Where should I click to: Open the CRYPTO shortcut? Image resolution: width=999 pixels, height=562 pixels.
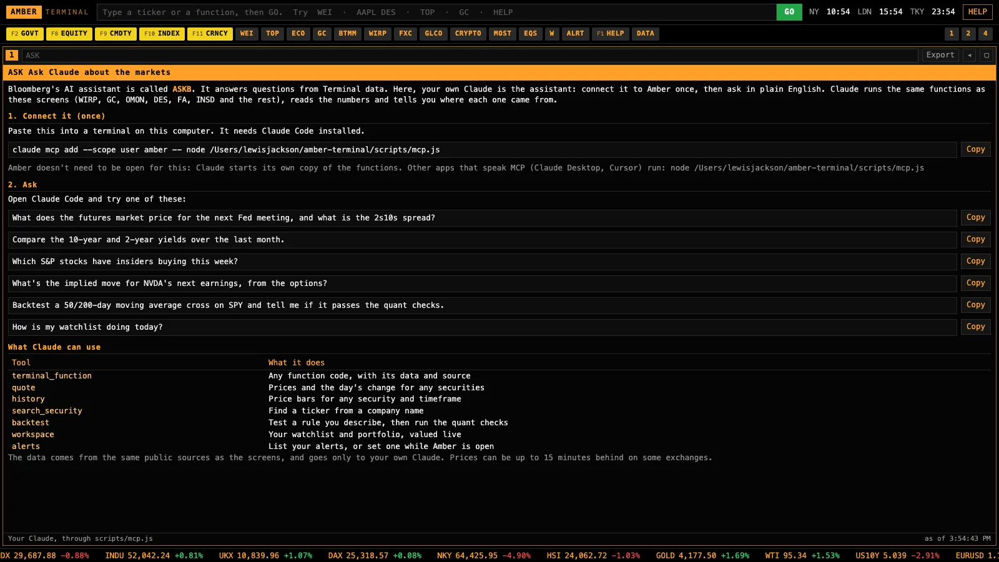[468, 34]
